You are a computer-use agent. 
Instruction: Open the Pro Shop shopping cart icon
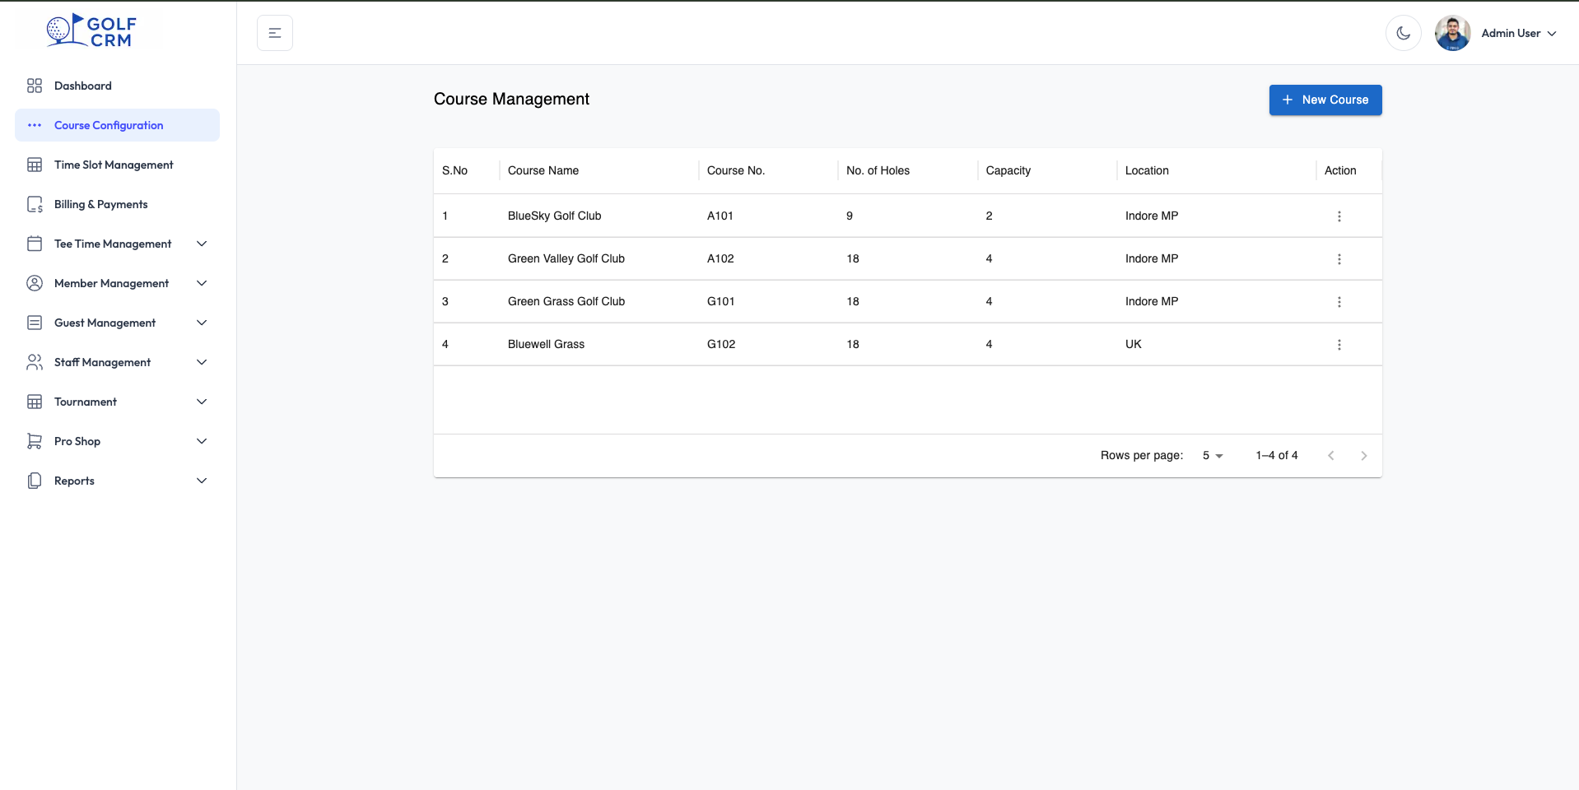34,441
